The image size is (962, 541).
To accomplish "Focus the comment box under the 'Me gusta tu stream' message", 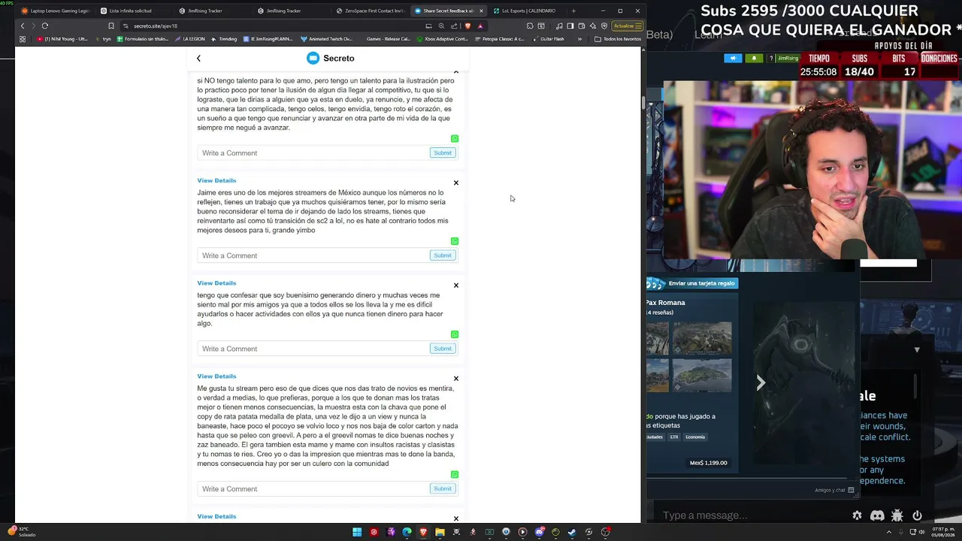I will (x=313, y=488).
